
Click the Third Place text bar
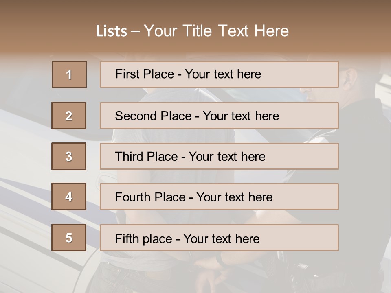tap(219, 156)
